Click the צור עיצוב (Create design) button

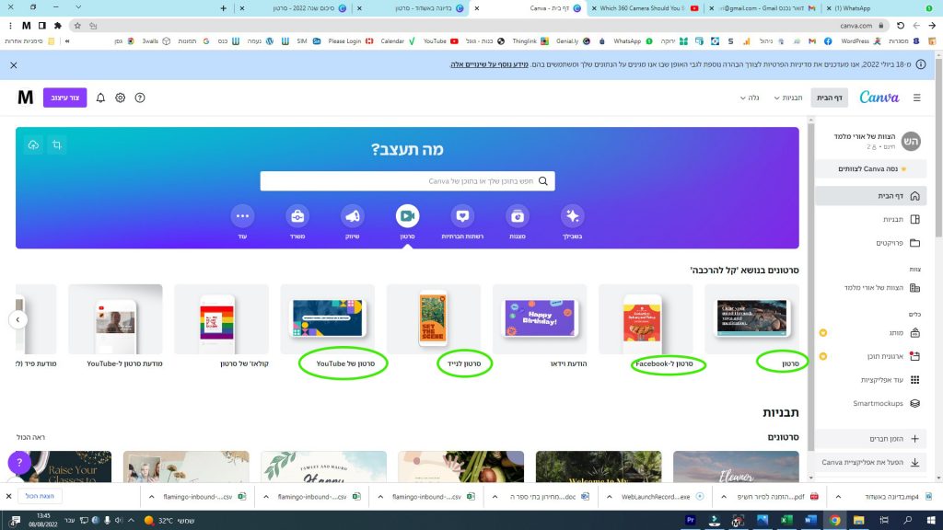pos(65,98)
